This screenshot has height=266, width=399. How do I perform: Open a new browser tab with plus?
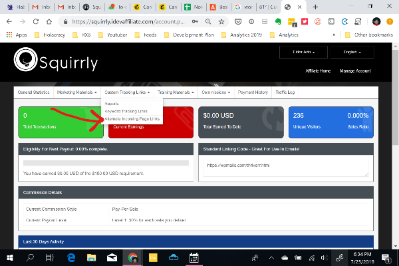pos(315,7)
